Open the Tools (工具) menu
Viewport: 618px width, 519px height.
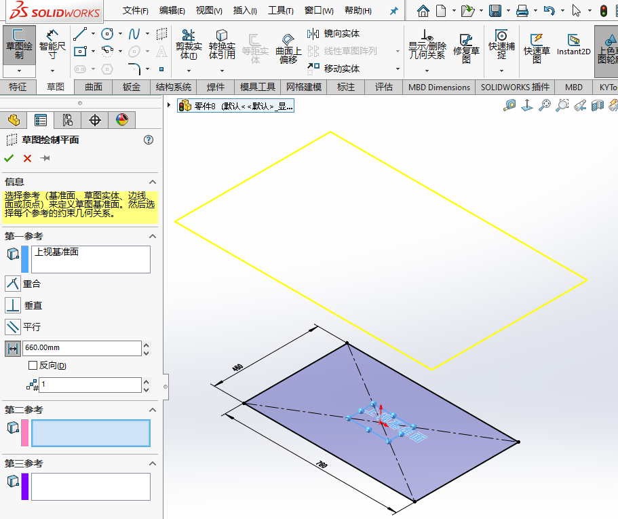pos(281,11)
